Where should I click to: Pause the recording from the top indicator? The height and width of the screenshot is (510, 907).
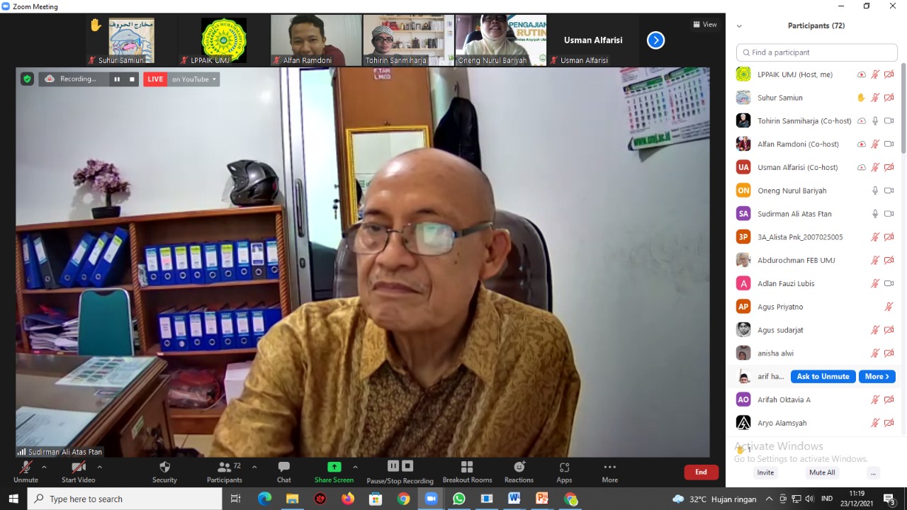tap(117, 79)
